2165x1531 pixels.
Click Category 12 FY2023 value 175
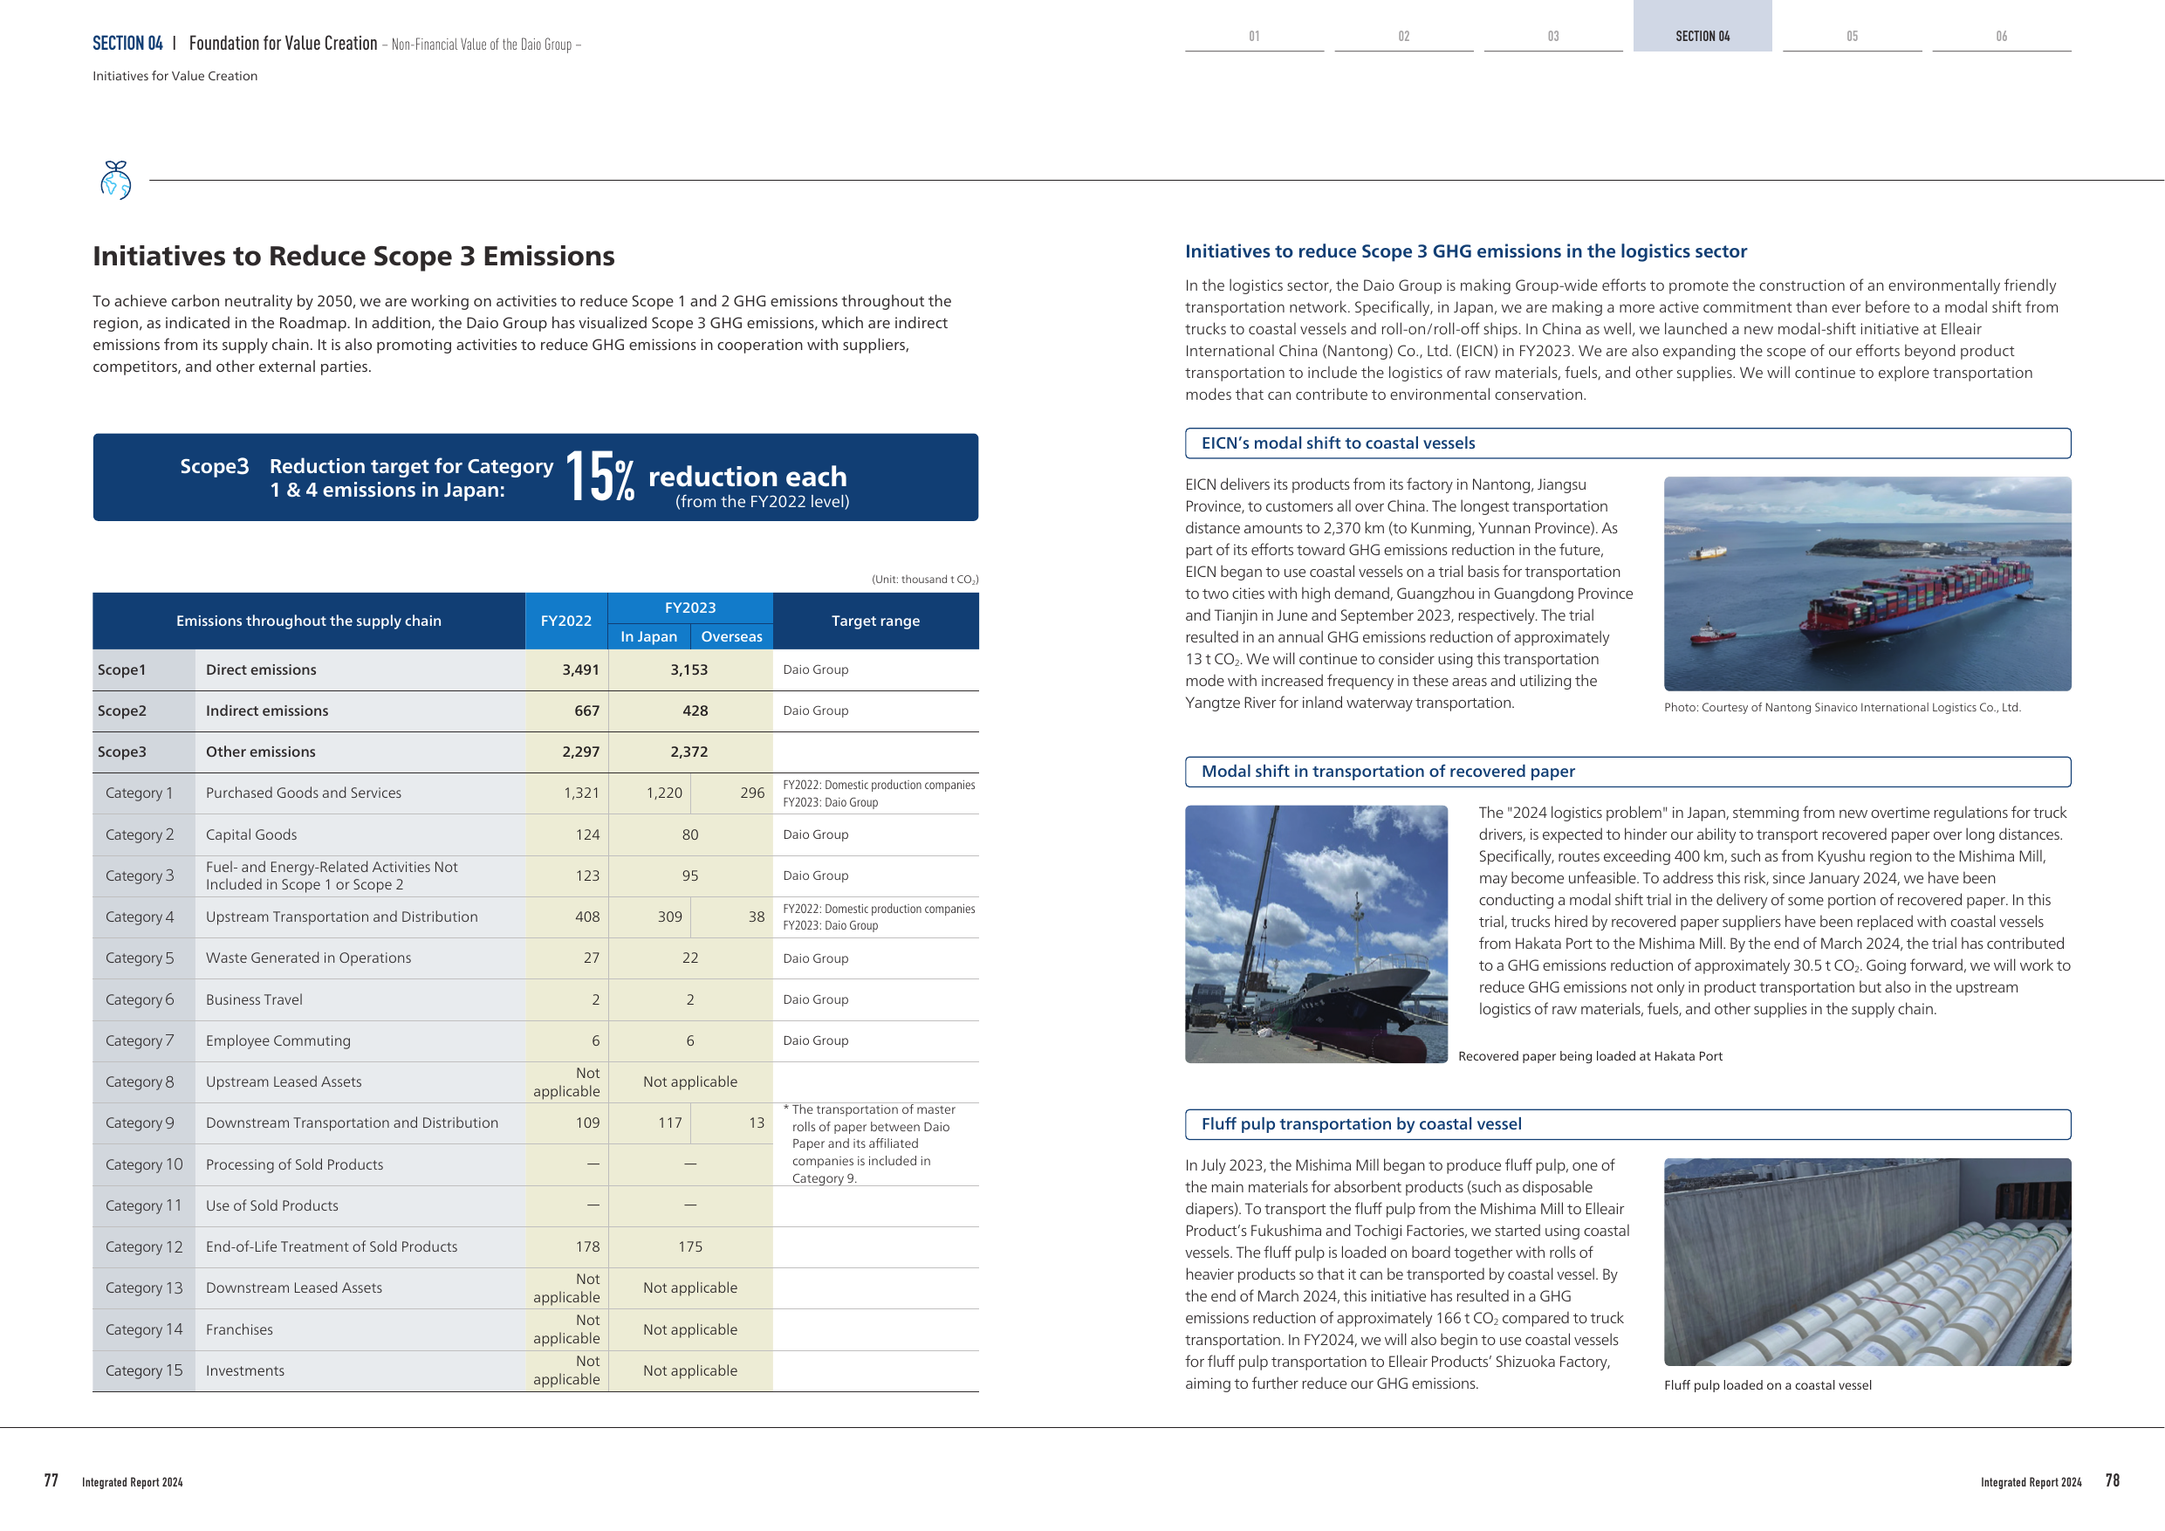click(690, 1247)
